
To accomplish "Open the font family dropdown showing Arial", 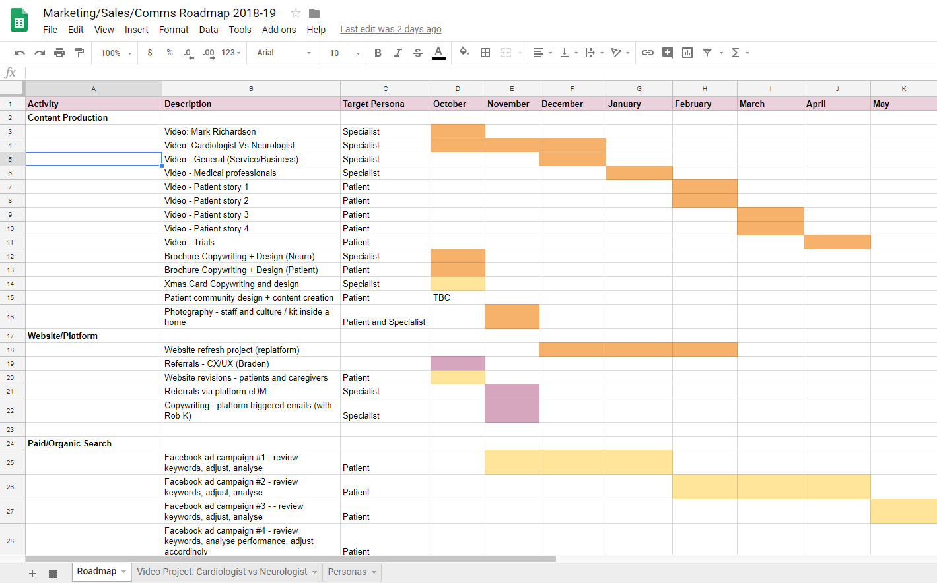I will pyautogui.click(x=283, y=53).
